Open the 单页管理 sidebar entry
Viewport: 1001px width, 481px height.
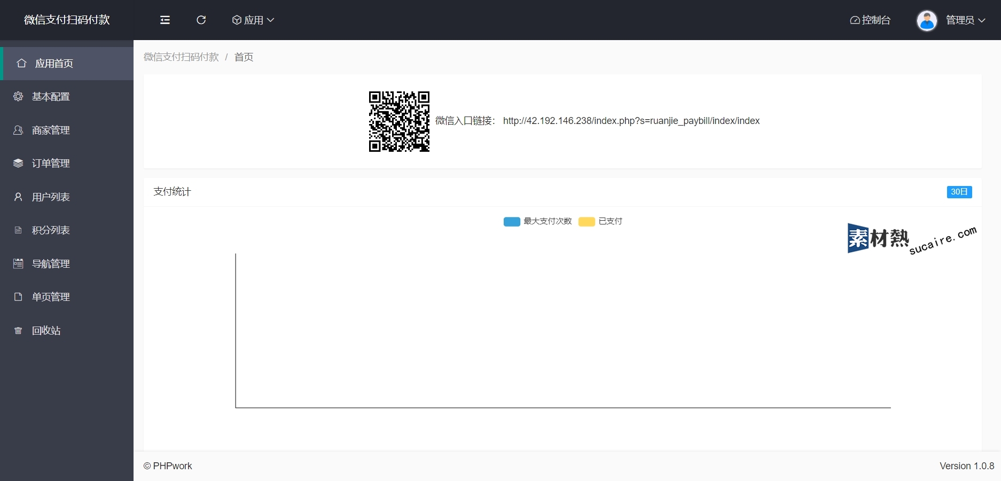[x=67, y=297]
